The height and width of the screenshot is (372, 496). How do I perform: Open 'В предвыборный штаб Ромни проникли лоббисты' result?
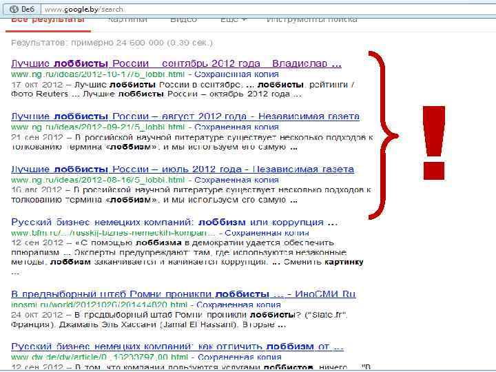point(183,294)
